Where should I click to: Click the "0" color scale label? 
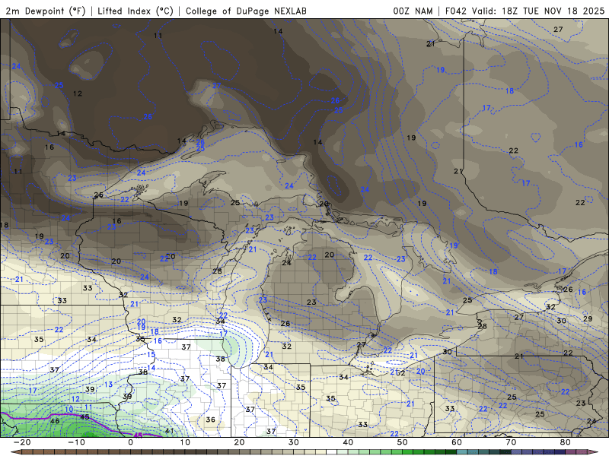tap(130, 442)
